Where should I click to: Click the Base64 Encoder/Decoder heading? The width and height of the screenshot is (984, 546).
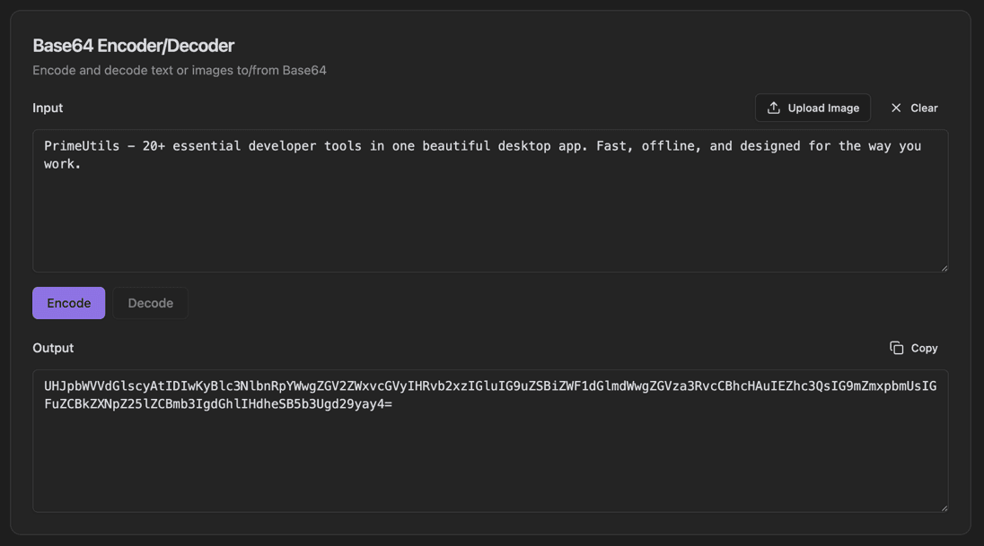tap(134, 45)
